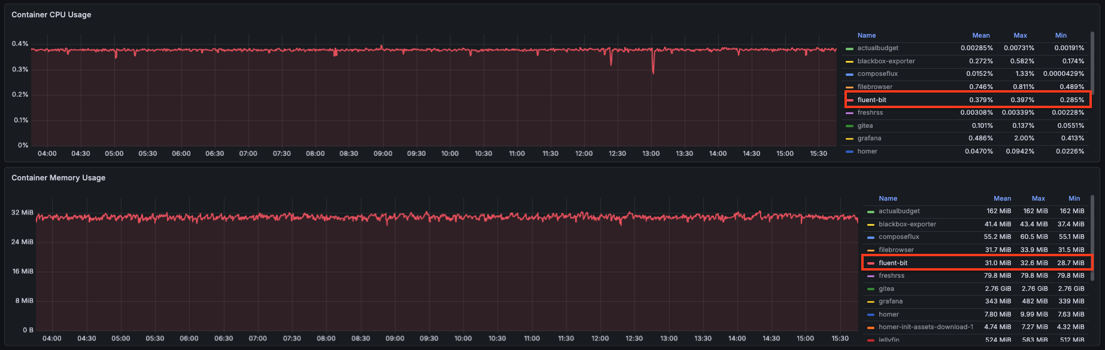Select freshrss name in Memory Usage legend
Viewport: 1105px width, 350px height.
tap(891, 275)
